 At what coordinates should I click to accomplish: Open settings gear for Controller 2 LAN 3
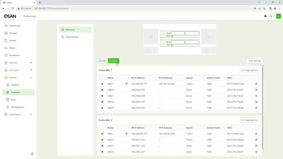pyautogui.click(x=256, y=146)
